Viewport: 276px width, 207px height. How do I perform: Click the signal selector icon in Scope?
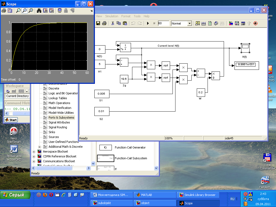[72, 11]
